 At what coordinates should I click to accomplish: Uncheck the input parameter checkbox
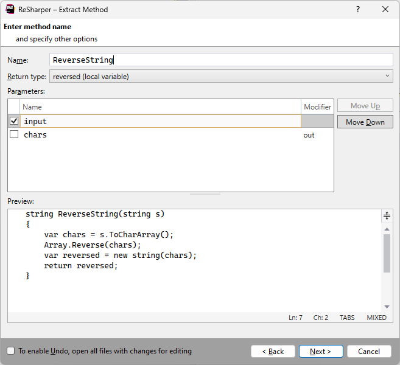14,121
